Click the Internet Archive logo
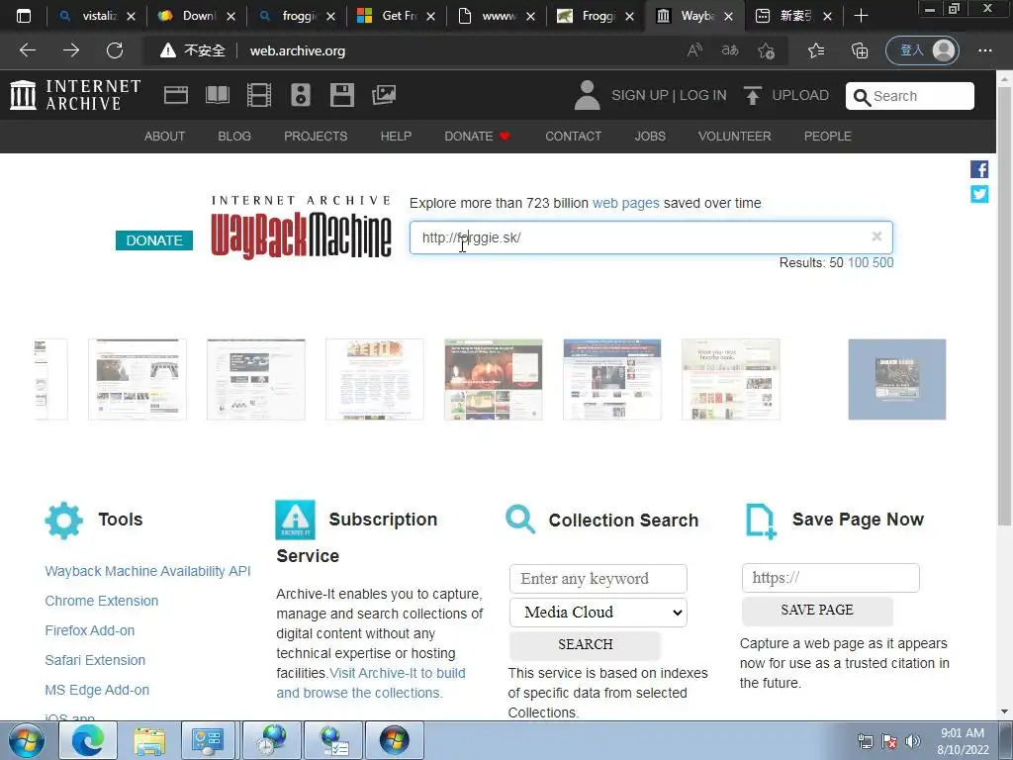Screen dimensions: 1013x760 tap(75, 95)
